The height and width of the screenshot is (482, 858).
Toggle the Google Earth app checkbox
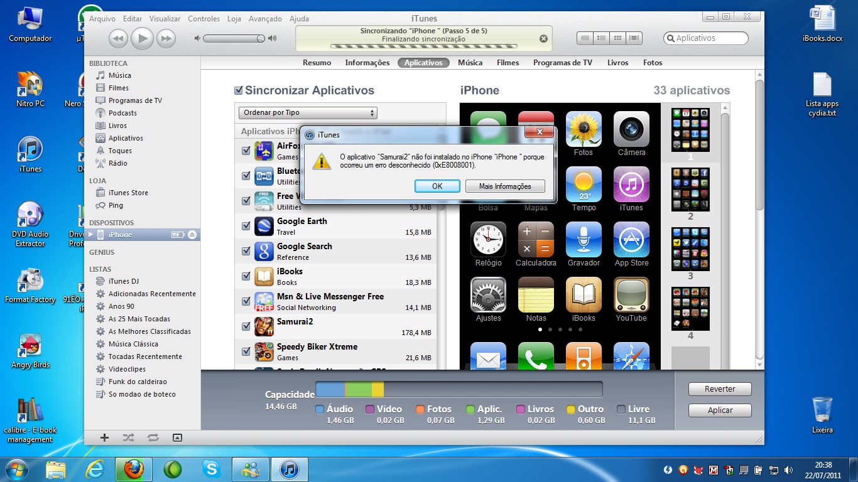[246, 226]
